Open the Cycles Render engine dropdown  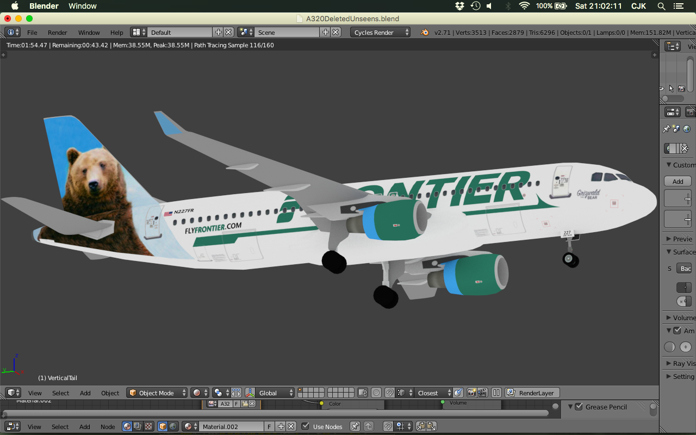click(380, 33)
